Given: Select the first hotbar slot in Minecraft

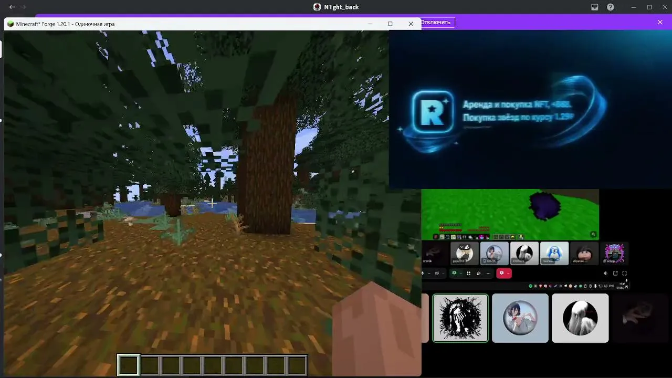Looking at the screenshot, I should click(129, 365).
